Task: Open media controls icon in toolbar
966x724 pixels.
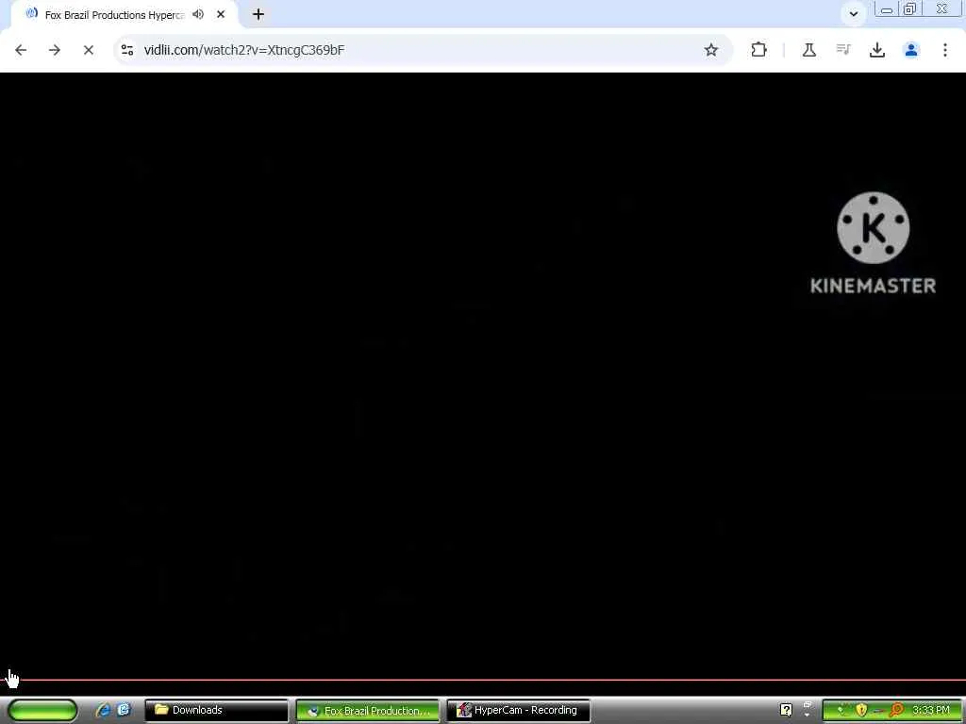Action: tap(843, 49)
